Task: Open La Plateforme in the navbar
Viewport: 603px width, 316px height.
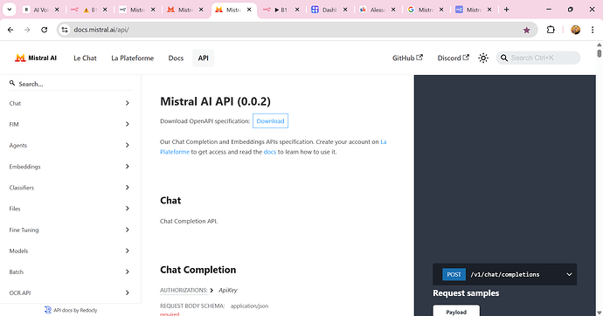Action: click(132, 58)
